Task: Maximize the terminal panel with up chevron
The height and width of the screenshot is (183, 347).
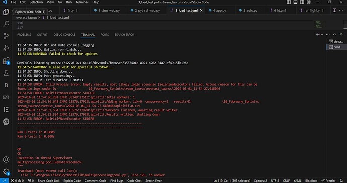Action: (x=334, y=35)
